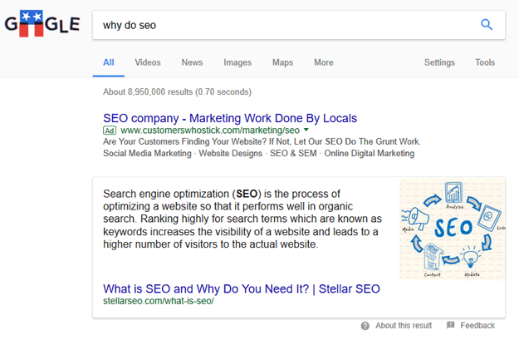The height and width of the screenshot is (340, 519).
Task: Switch to the News tab
Action: (192, 62)
